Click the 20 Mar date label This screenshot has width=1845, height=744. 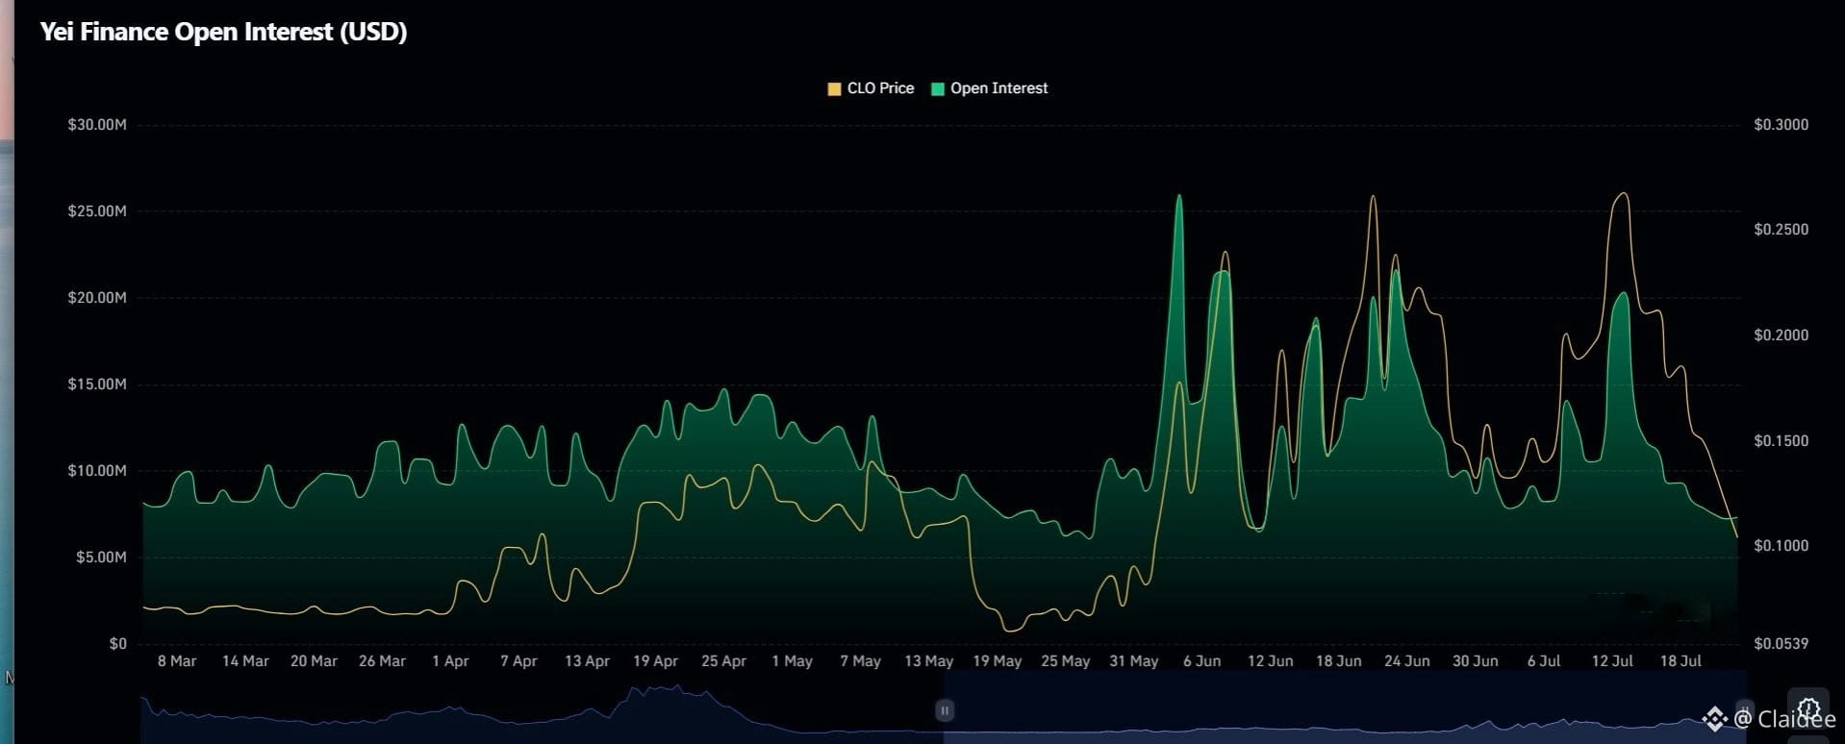pyautogui.click(x=314, y=661)
